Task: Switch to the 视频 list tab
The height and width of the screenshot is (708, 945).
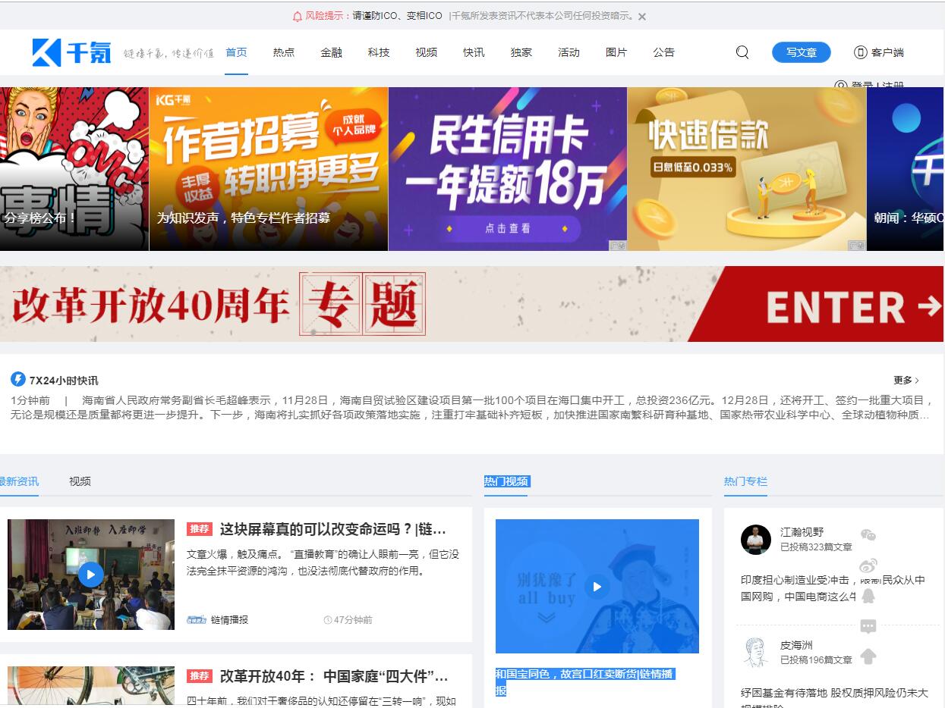Action: pyautogui.click(x=80, y=481)
